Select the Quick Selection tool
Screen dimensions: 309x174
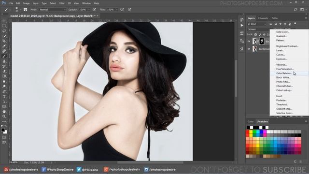(4, 36)
